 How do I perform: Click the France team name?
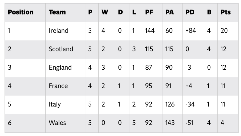(58, 86)
